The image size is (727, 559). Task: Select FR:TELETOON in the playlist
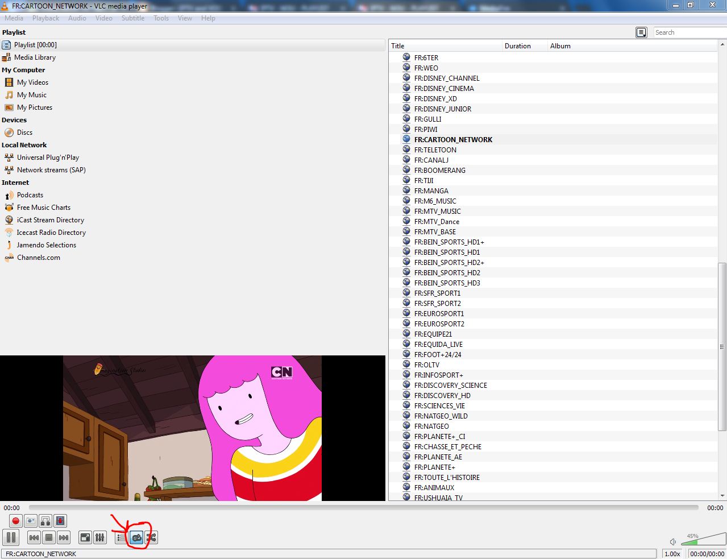[x=435, y=150]
